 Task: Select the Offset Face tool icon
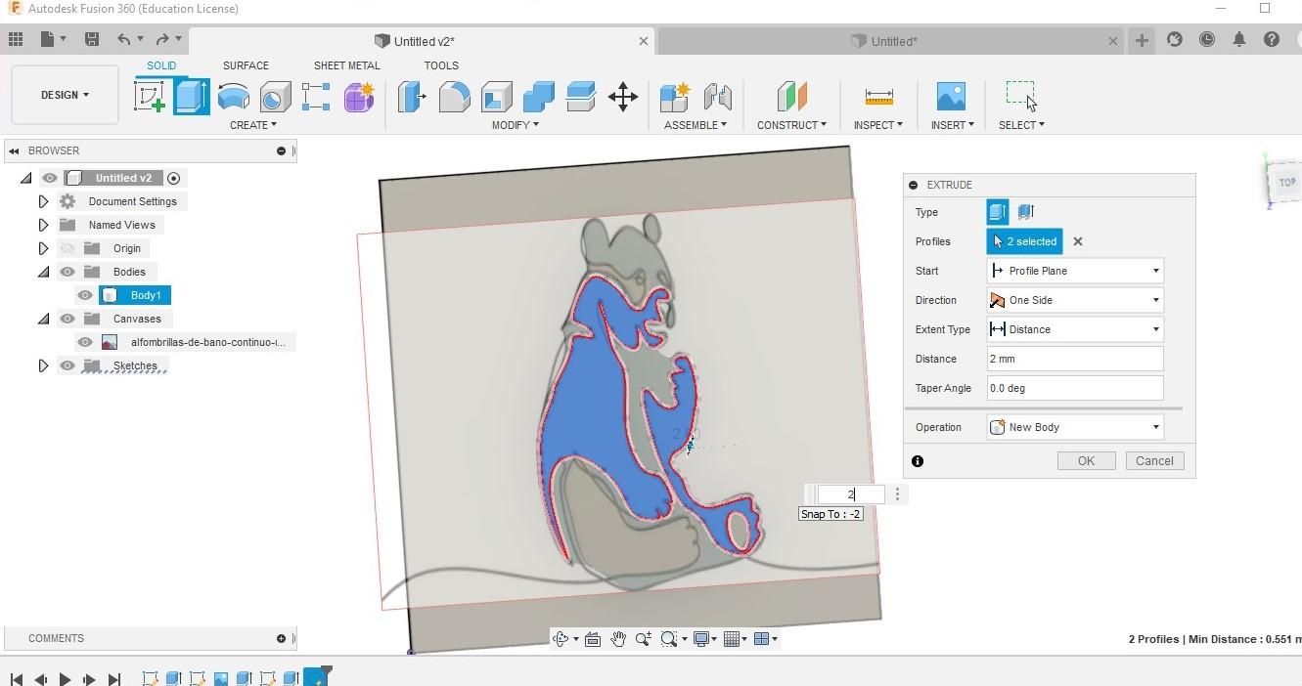click(x=580, y=97)
